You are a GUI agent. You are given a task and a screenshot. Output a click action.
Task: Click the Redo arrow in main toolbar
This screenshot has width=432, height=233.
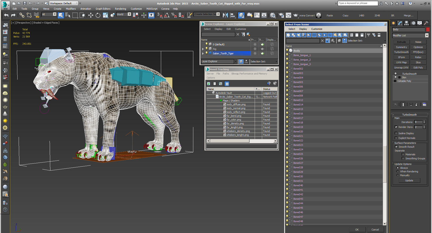pyautogui.click(x=13, y=15)
